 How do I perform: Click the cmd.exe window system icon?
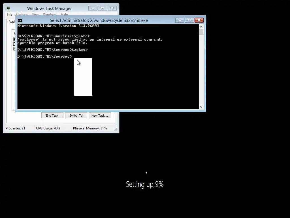point(20,20)
